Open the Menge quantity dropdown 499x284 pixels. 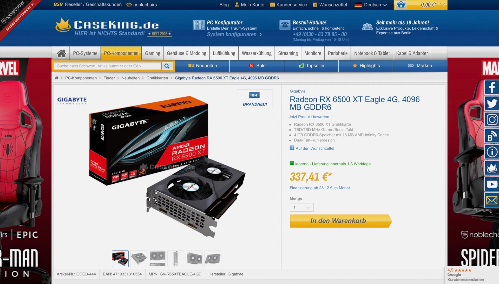click(x=301, y=207)
